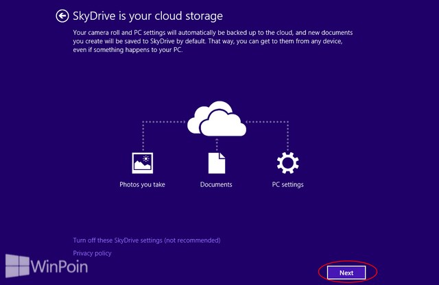This screenshot has width=439, height=285.
Task: Click the Documents page icon
Action: (217, 163)
